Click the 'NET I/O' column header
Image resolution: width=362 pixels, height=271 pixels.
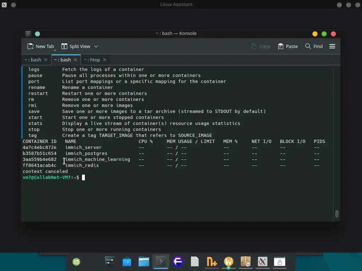pos(262,141)
